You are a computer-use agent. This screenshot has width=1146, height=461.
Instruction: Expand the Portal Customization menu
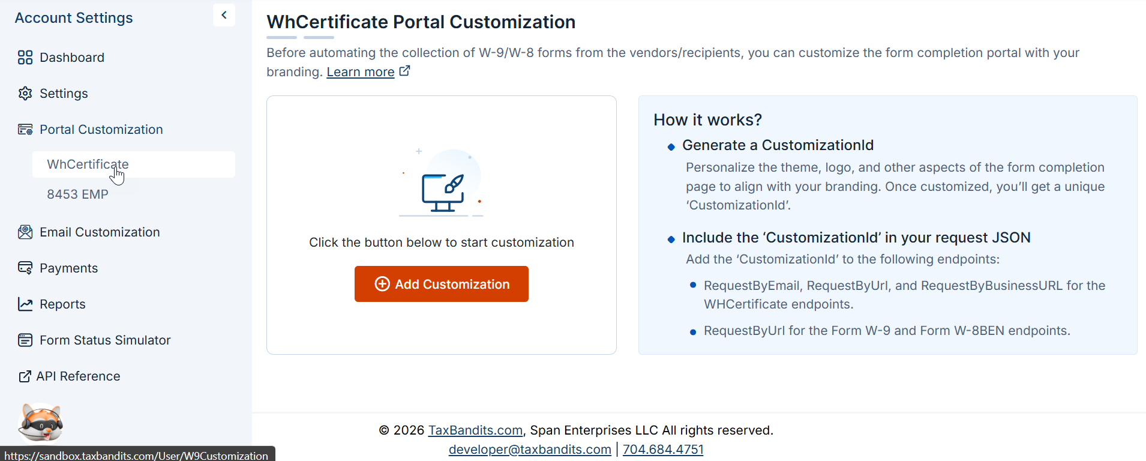tap(101, 130)
